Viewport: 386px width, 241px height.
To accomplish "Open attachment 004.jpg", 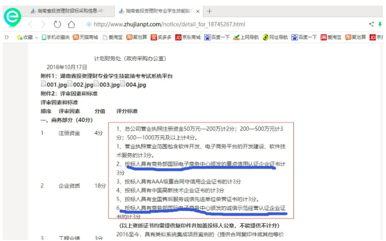I will [134, 85].
